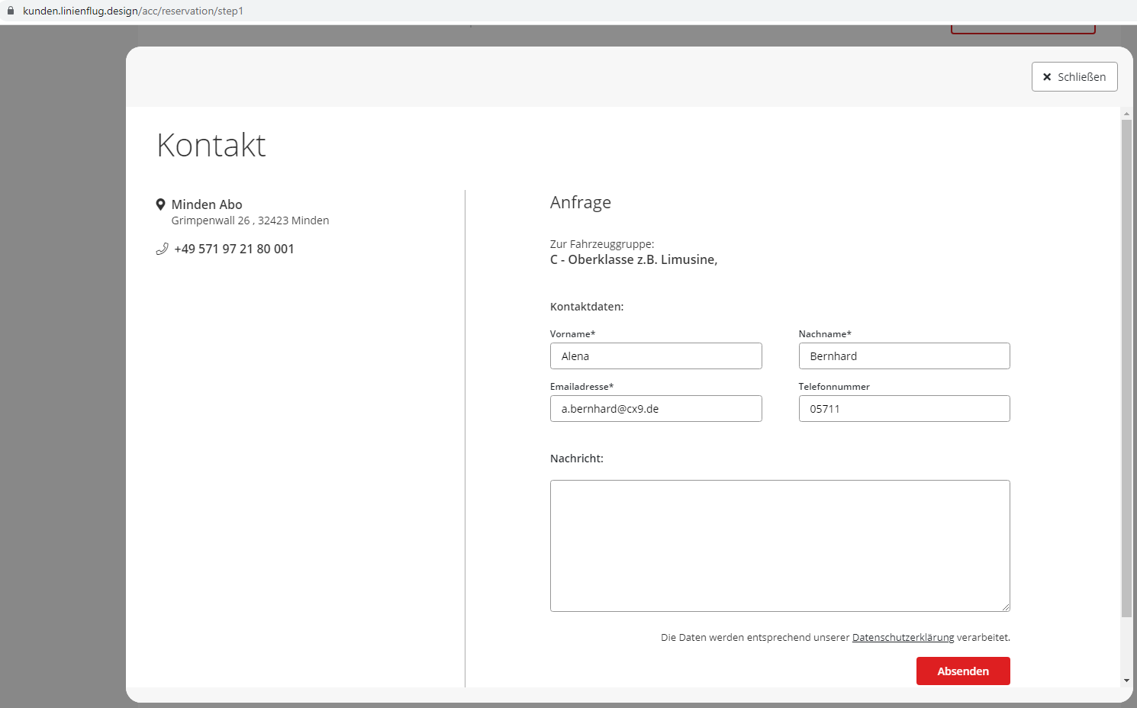
Task: Open the Datenschutzerklärung link
Action: point(903,638)
